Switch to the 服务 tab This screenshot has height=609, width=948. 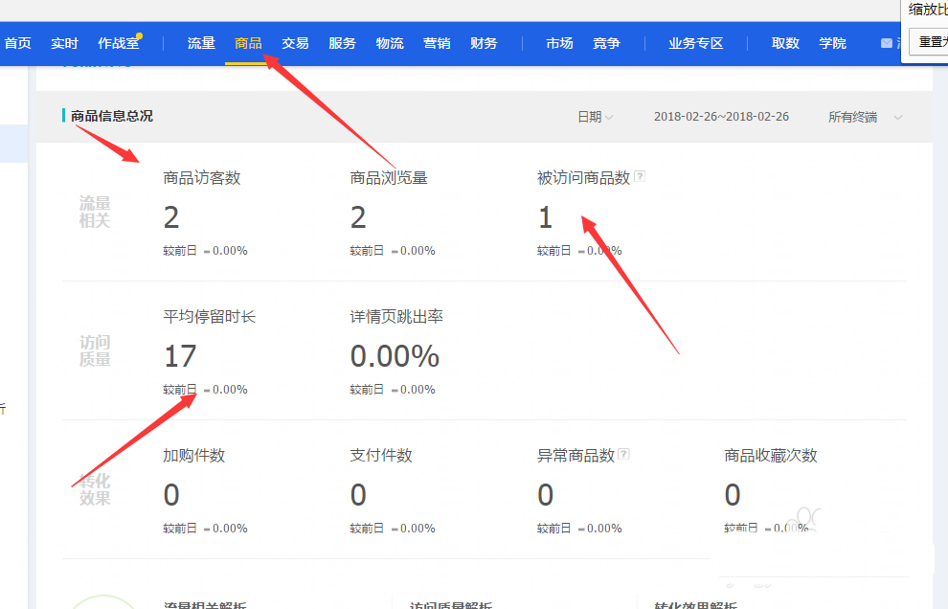coord(342,43)
